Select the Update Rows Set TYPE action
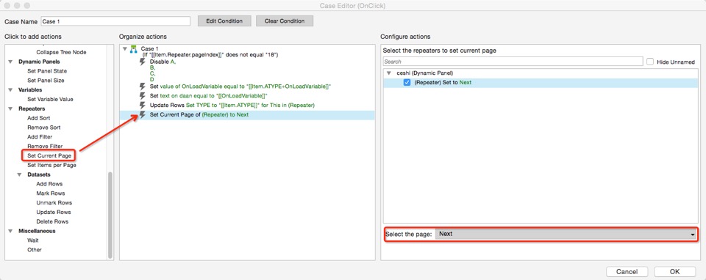 pyautogui.click(x=232, y=105)
